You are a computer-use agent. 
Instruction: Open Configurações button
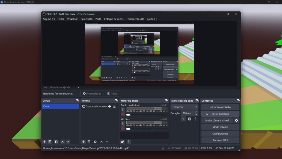pyautogui.click(x=220, y=134)
